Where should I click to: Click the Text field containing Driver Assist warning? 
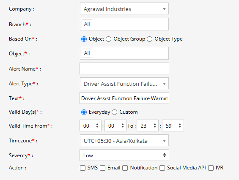[124, 98]
